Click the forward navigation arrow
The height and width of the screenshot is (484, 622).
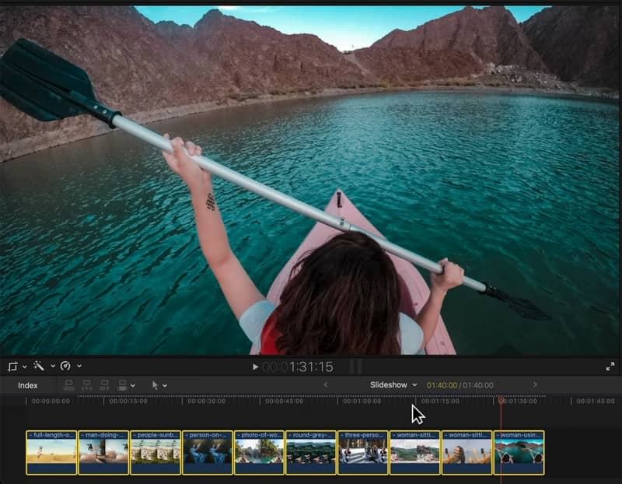point(536,386)
